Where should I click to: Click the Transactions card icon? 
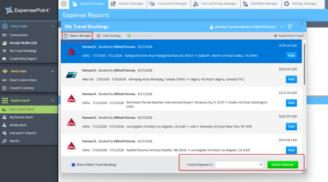click(x=4, y=35)
